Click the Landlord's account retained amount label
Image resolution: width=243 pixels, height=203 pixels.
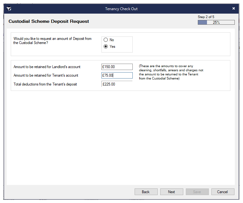coord(47,67)
